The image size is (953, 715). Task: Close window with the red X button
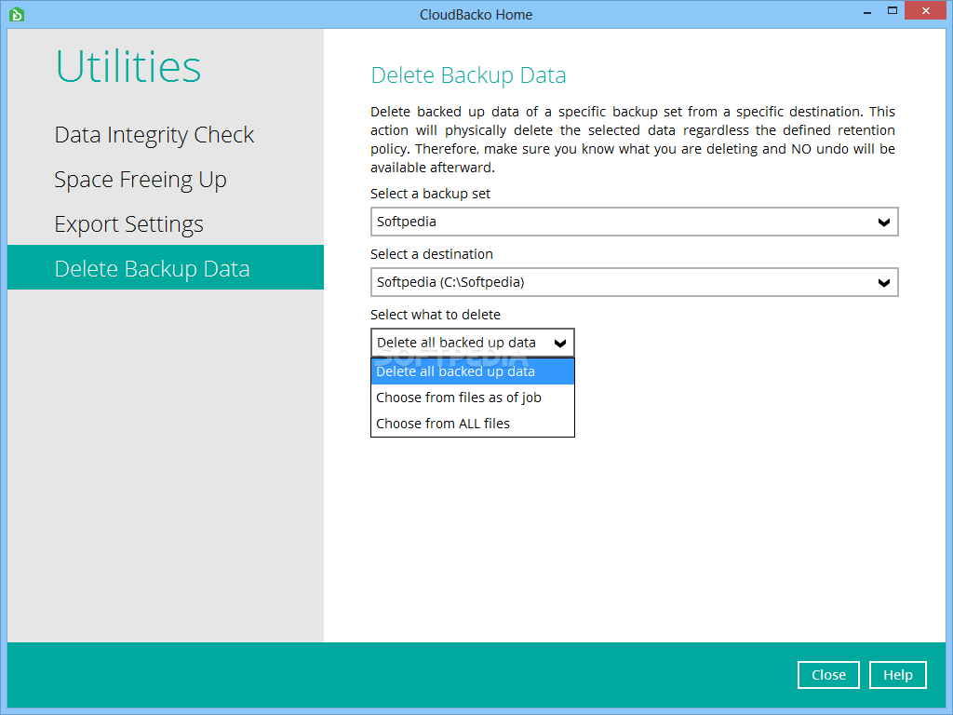[x=926, y=11]
